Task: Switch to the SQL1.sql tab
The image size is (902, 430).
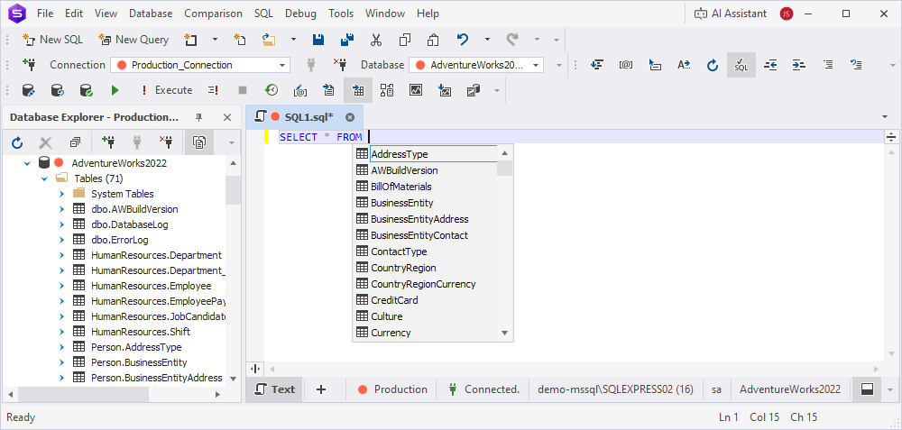Action: point(308,117)
